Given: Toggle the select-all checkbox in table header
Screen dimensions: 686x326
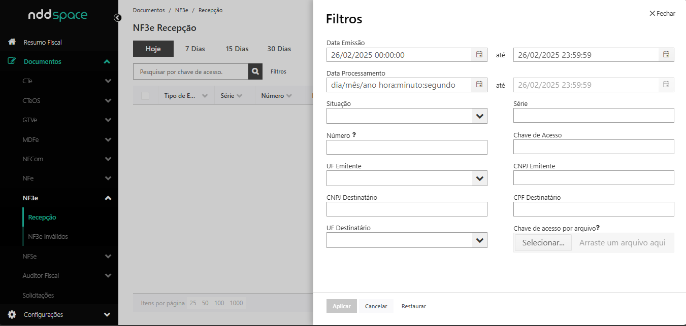Looking at the screenshot, I should click(145, 95).
